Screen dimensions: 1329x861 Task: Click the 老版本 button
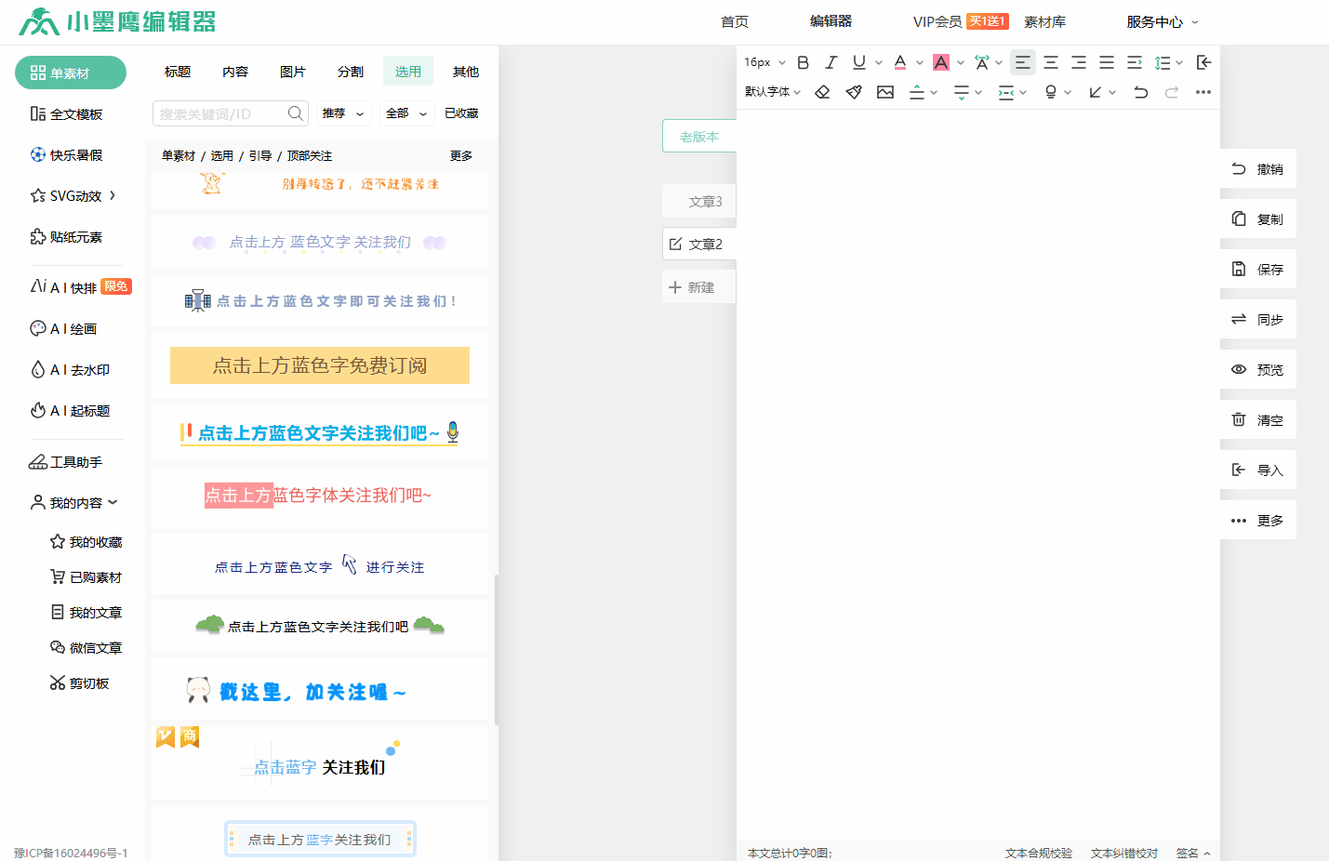[x=699, y=136]
